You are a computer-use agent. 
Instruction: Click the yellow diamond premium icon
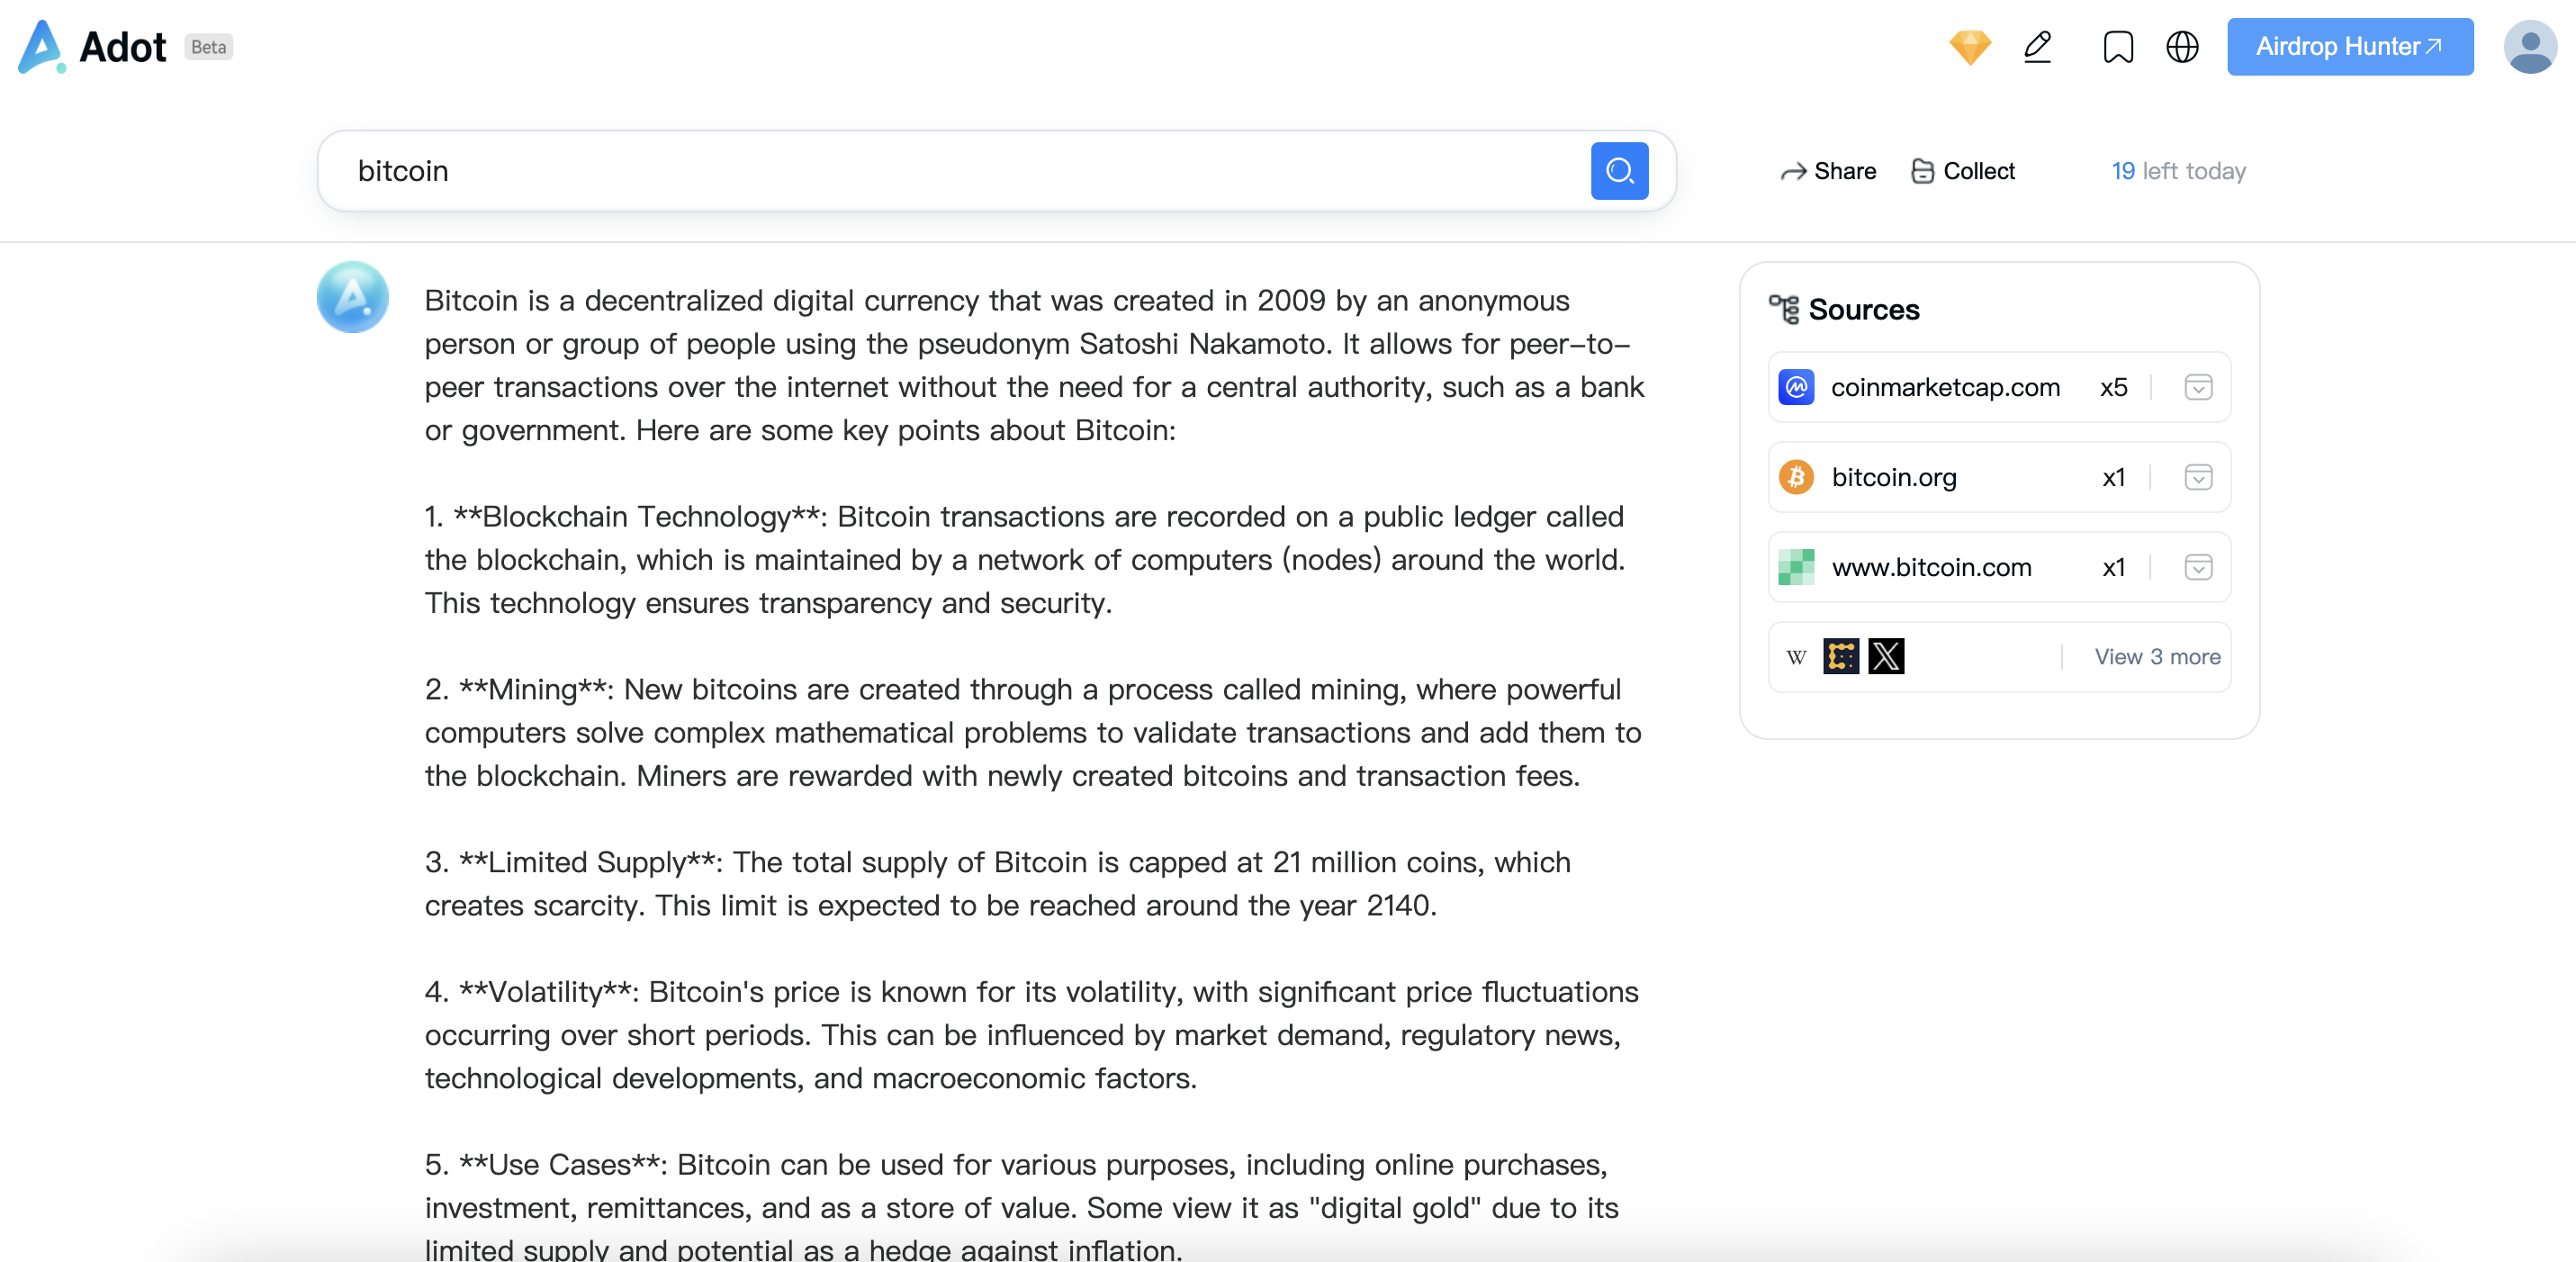coord(1969,47)
